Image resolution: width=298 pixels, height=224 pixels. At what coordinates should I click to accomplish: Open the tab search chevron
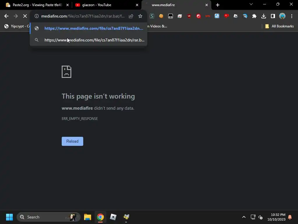click(x=251, y=4)
